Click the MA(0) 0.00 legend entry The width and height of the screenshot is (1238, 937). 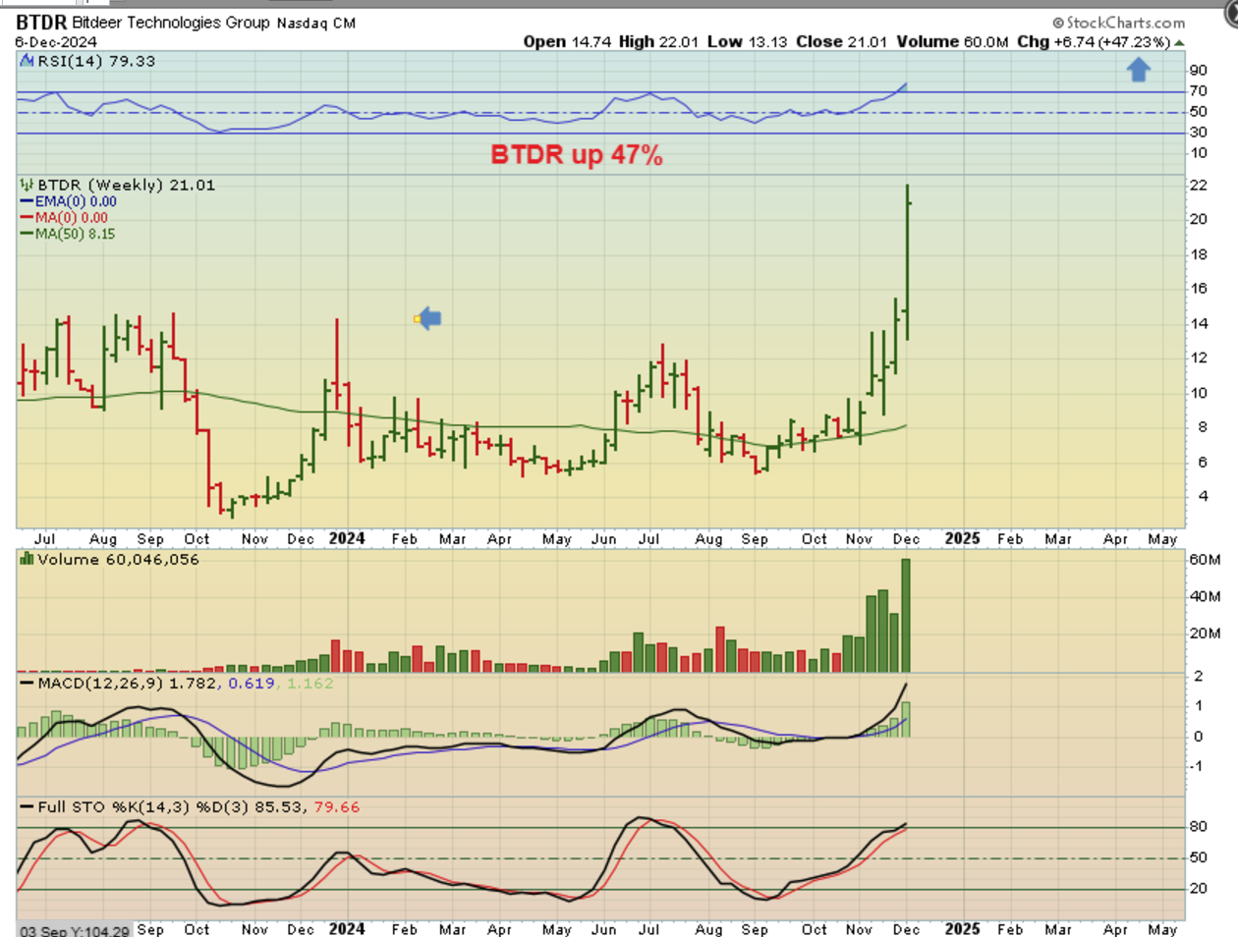tap(65, 218)
